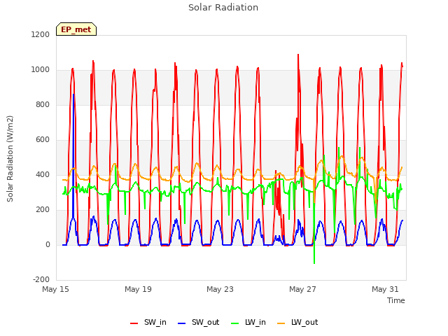Click the Time axis title
The image size is (448, 336).
tap(395, 300)
